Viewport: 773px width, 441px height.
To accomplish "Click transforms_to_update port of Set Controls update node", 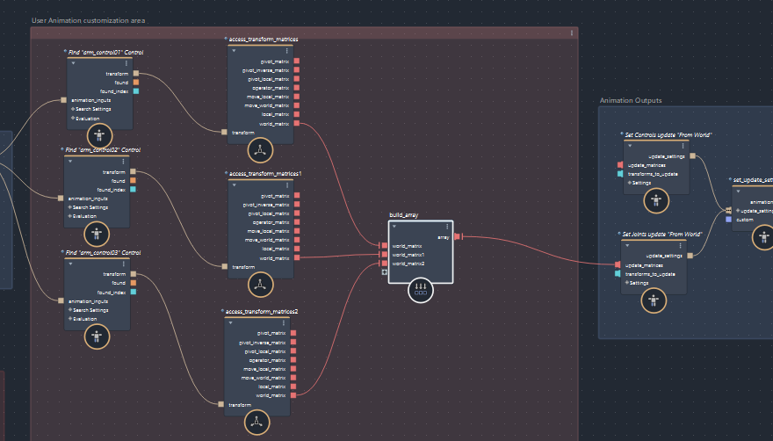I will coord(620,174).
